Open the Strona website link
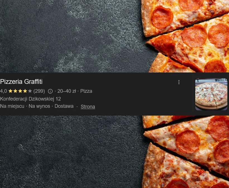Image resolution: width=229 pixels, height=188 pixels. 88,107
